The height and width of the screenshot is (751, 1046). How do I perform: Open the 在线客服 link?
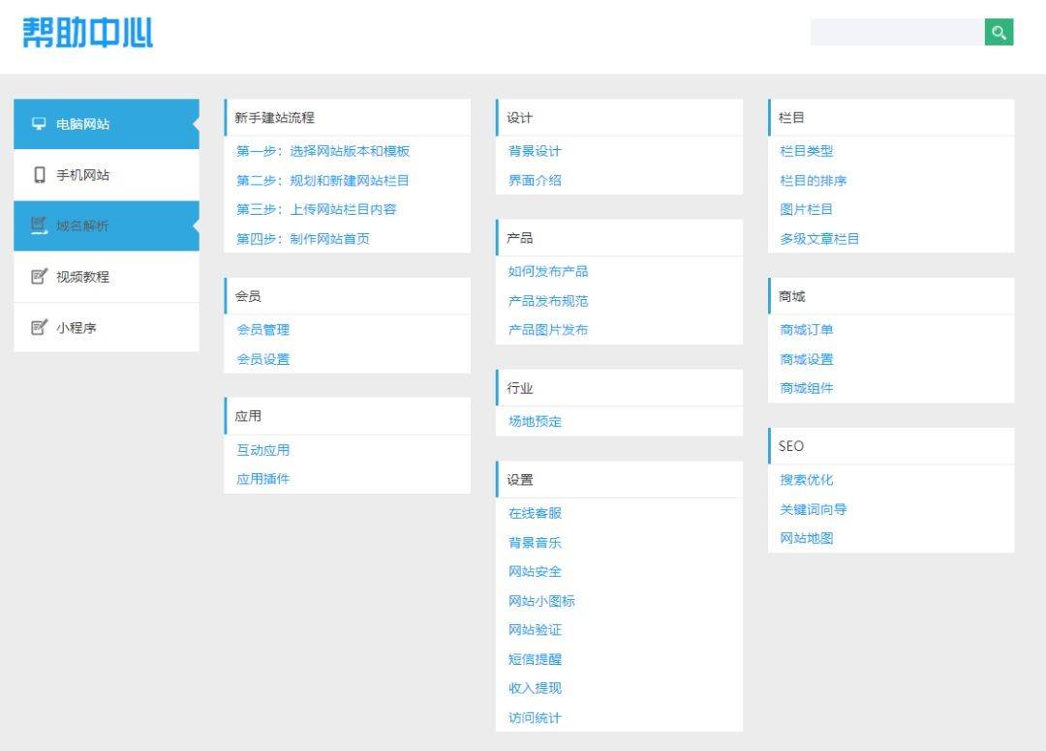coord(535,513)
